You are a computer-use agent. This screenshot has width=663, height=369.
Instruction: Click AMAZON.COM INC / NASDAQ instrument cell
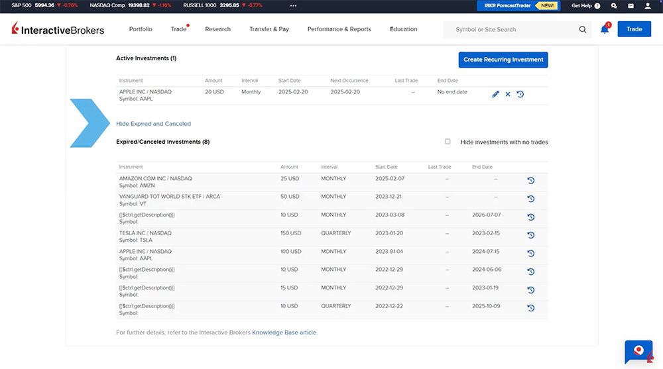[x=155, y=179]
